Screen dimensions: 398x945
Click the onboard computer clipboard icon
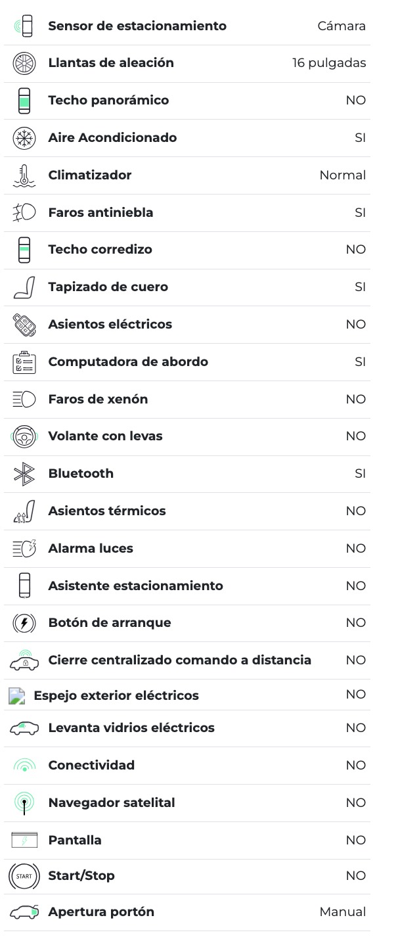click(x=24, y=362)
